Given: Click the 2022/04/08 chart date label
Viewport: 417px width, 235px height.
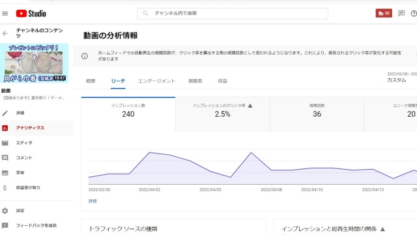Looking at the screenshot, I should click(271, 190).
